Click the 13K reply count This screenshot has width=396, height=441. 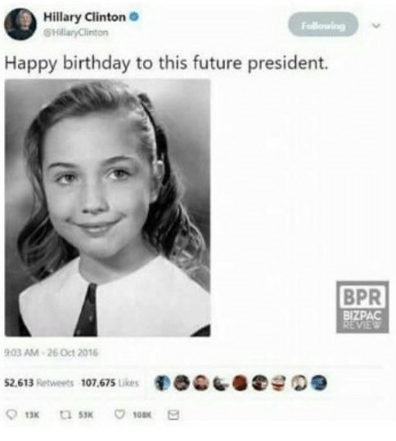pyautogui.click(x=33, y=415)
